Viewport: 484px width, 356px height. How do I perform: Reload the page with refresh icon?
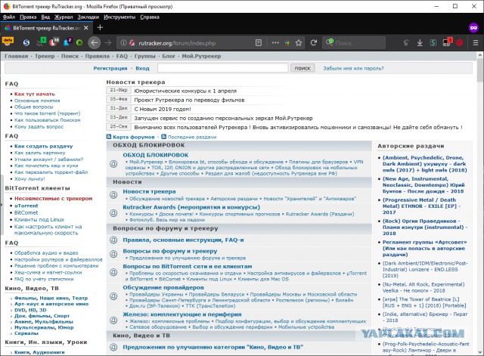tap(314, 43)
